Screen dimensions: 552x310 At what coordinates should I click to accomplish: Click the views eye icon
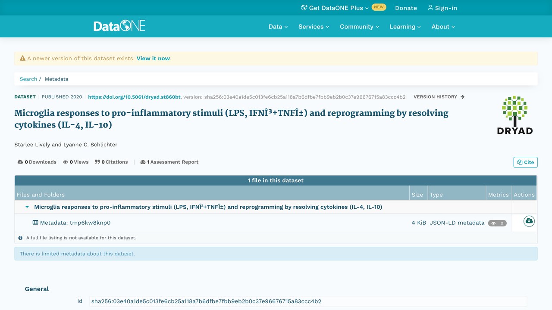66,162
